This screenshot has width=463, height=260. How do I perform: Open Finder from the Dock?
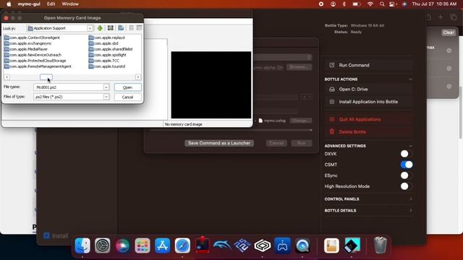pyautogui.click(x=82, y=246)
